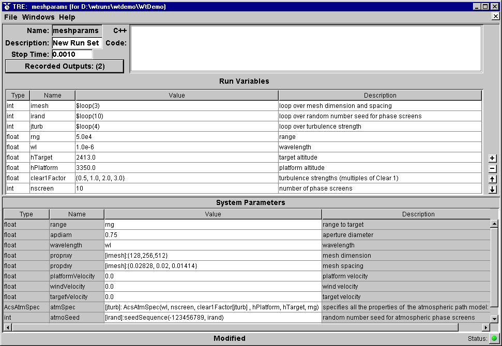Select the name cell hPlatform
The image size is (502, 346).
(53, 168)
